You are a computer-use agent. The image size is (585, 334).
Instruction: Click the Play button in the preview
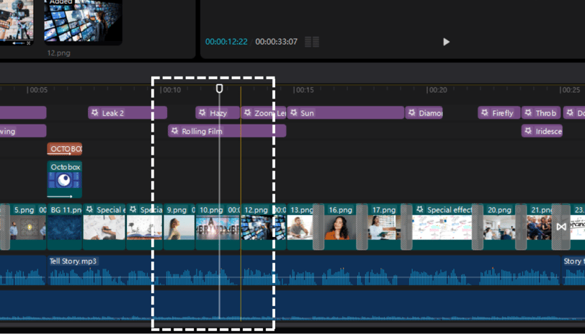(x=446, y=42)
